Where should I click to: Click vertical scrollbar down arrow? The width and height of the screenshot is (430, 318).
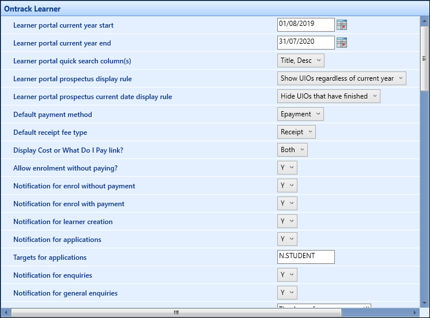click(x=424, y=303)
